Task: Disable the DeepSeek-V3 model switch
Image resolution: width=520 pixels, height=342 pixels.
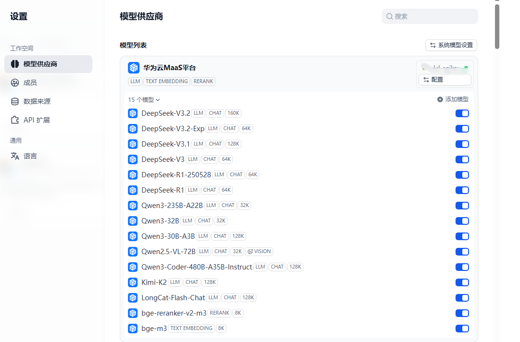Action: (462, 159)
